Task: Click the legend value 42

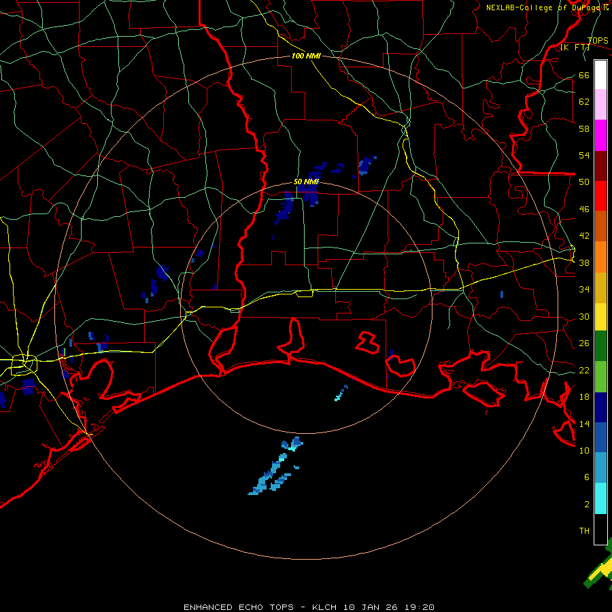Action: point(584,235)
